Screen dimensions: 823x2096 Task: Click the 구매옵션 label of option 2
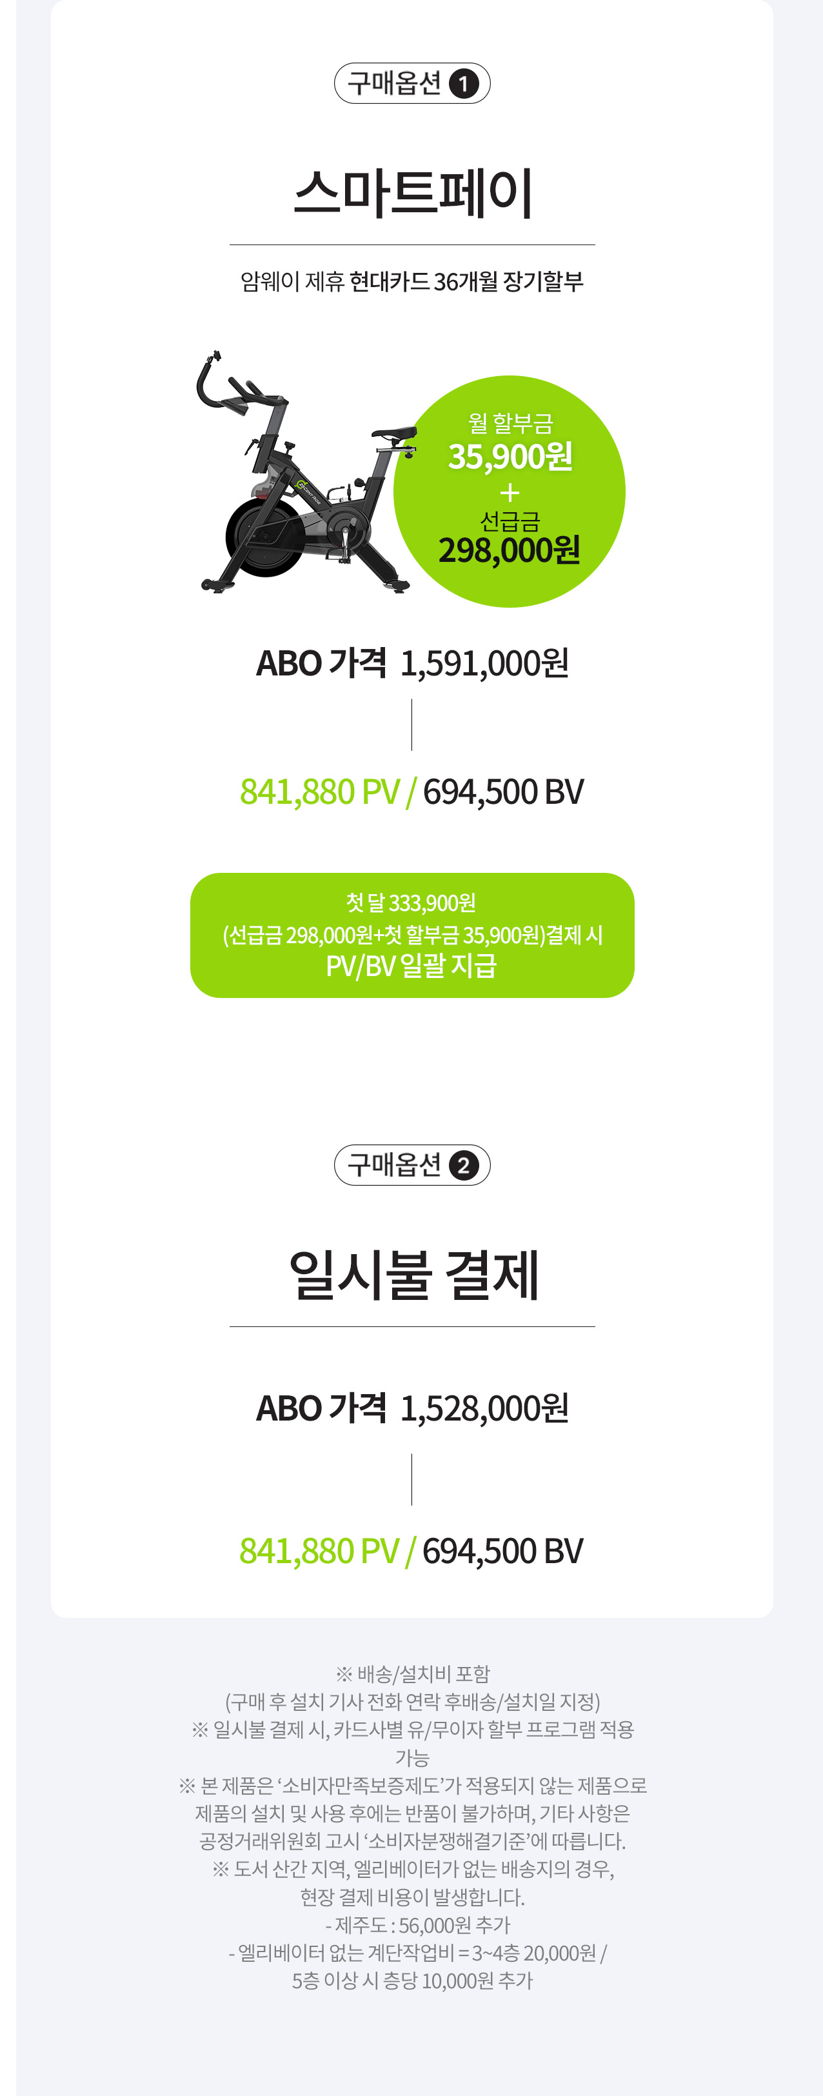click(x=395, y=1165)
